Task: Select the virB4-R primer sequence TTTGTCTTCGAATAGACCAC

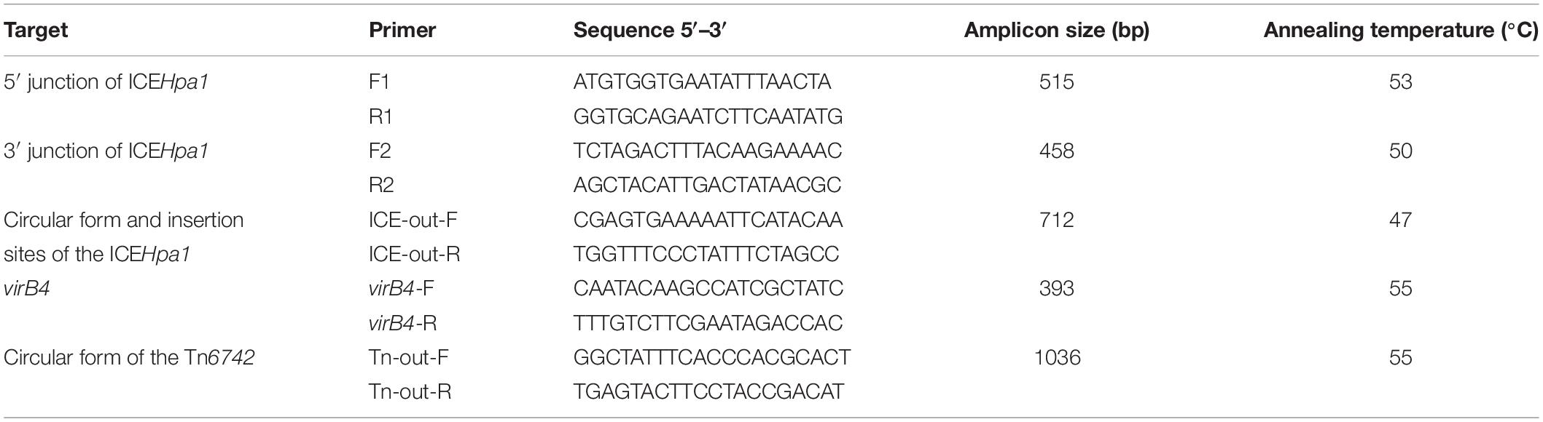Action: tap(708, 323)
